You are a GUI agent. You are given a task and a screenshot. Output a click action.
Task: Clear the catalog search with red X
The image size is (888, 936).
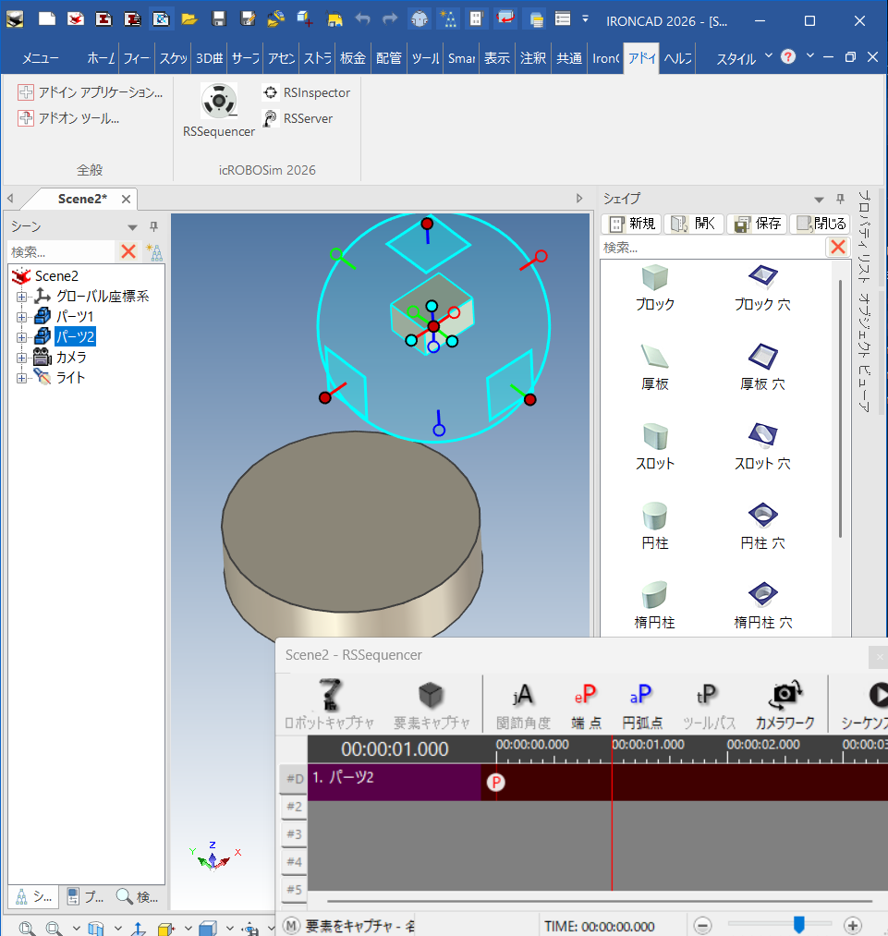838,247
